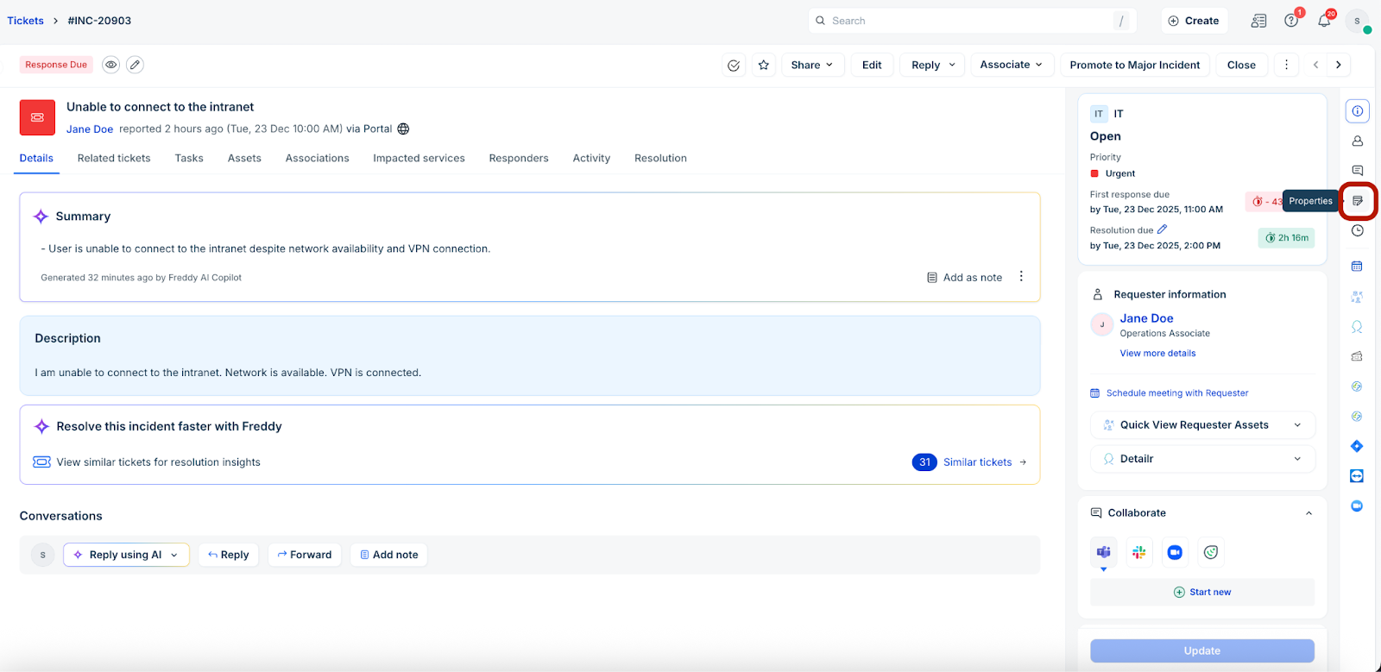
Task: Edit resolution due date pencil icon
Action: [x=1162, y=229]
